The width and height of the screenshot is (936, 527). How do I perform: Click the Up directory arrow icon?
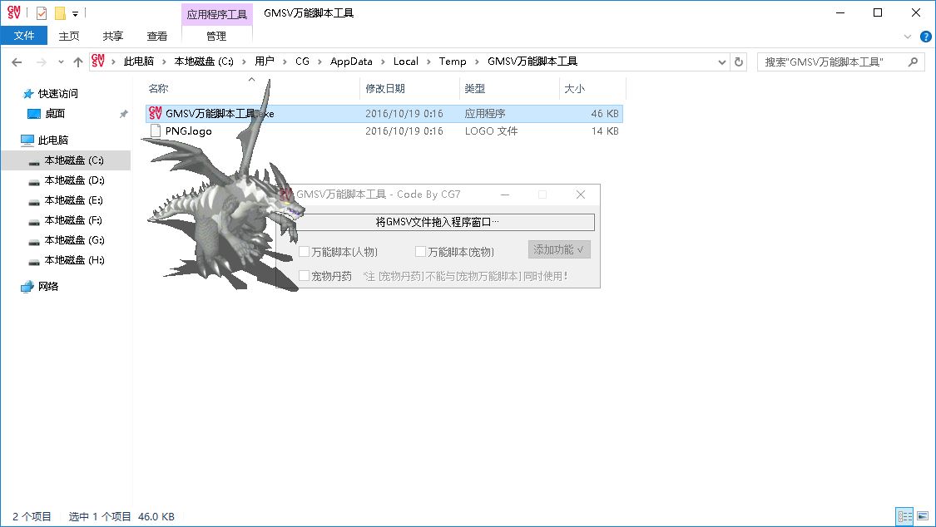click(78, 62)
